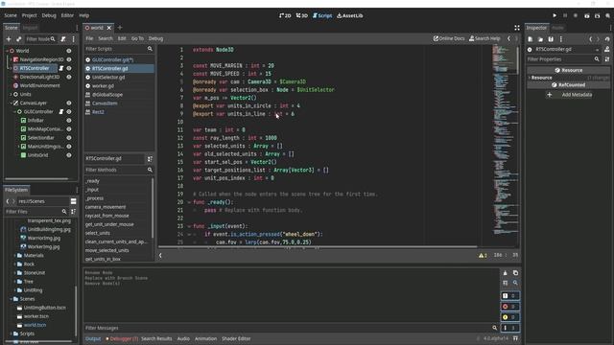Select RTSController node in scene tree
614x345 pixels.
35,68
